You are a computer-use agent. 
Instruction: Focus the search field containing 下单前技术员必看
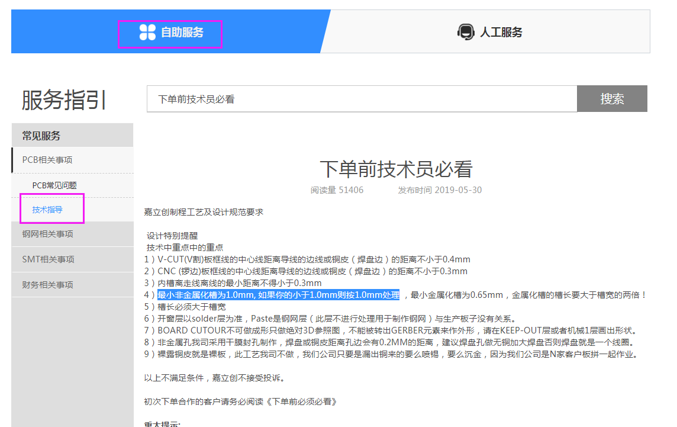[x=361, y=99]
